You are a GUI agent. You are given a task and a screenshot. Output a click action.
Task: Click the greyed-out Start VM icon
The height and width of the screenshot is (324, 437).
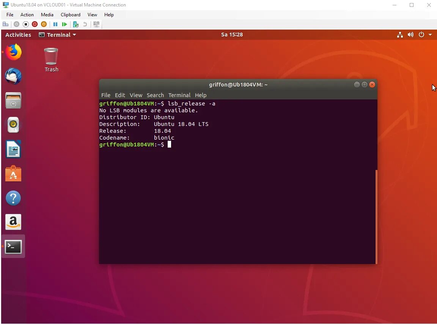pos(16,24)
